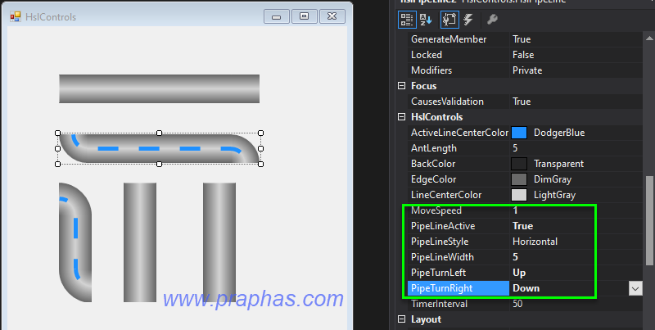The image size is (655, 330).
Task: Collapse the Focus category
Action: [401, 86]
